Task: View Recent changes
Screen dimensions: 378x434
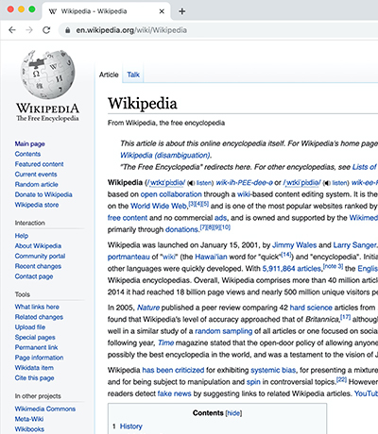Action: [x=38, y=266]
